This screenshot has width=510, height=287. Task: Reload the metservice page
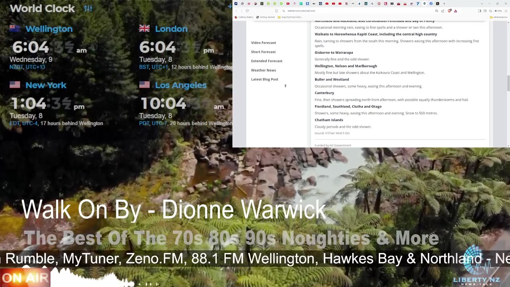click(x=247, y=11)
